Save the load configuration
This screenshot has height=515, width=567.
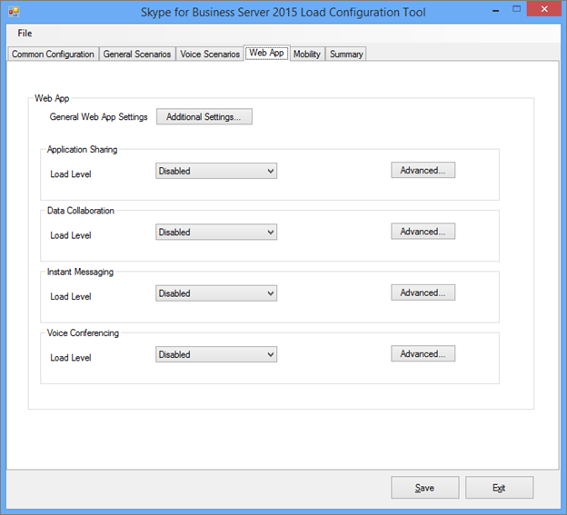(425, 488)
